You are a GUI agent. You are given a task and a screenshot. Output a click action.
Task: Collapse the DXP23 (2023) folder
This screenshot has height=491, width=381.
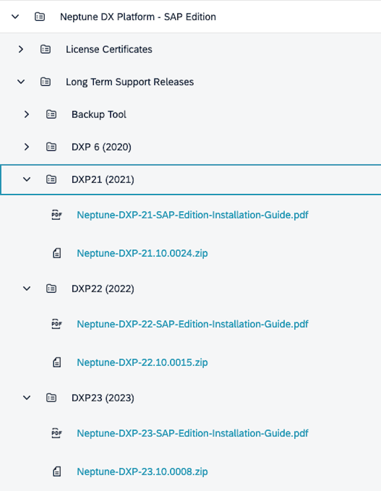pyautogui.click(x=26, y=398)
